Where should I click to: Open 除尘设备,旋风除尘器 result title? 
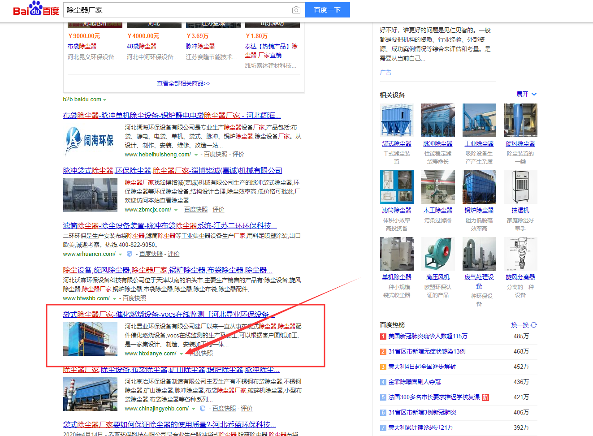click(x=168, y=270)
